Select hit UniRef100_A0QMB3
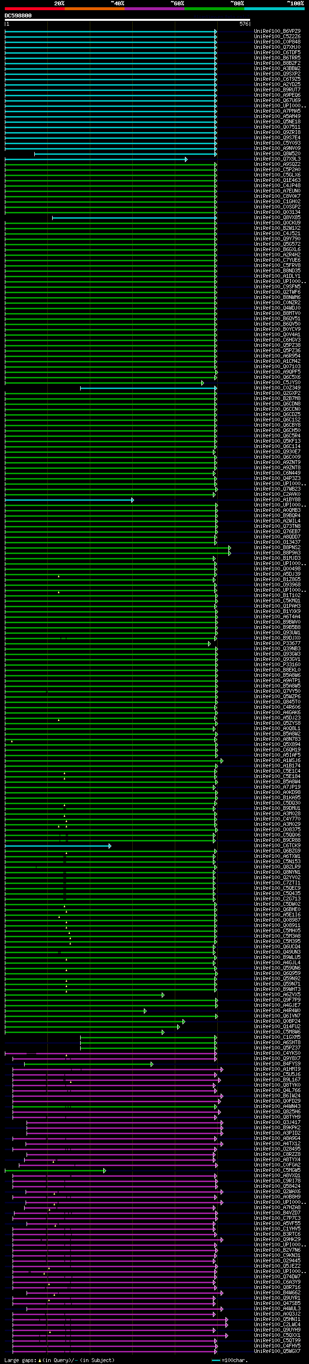This screenshot has width=309, height=1364. pyautogui.click(x=277, y=510)
